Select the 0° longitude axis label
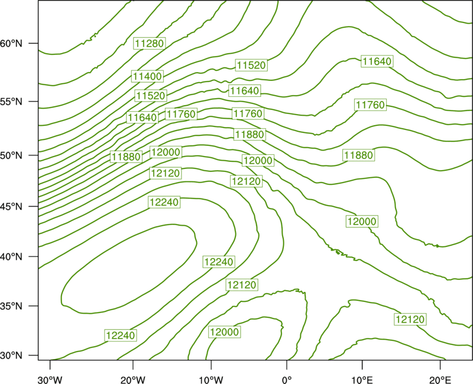Image resolution: width=473 pixels, height=384 pixels. tap(287, 380)
